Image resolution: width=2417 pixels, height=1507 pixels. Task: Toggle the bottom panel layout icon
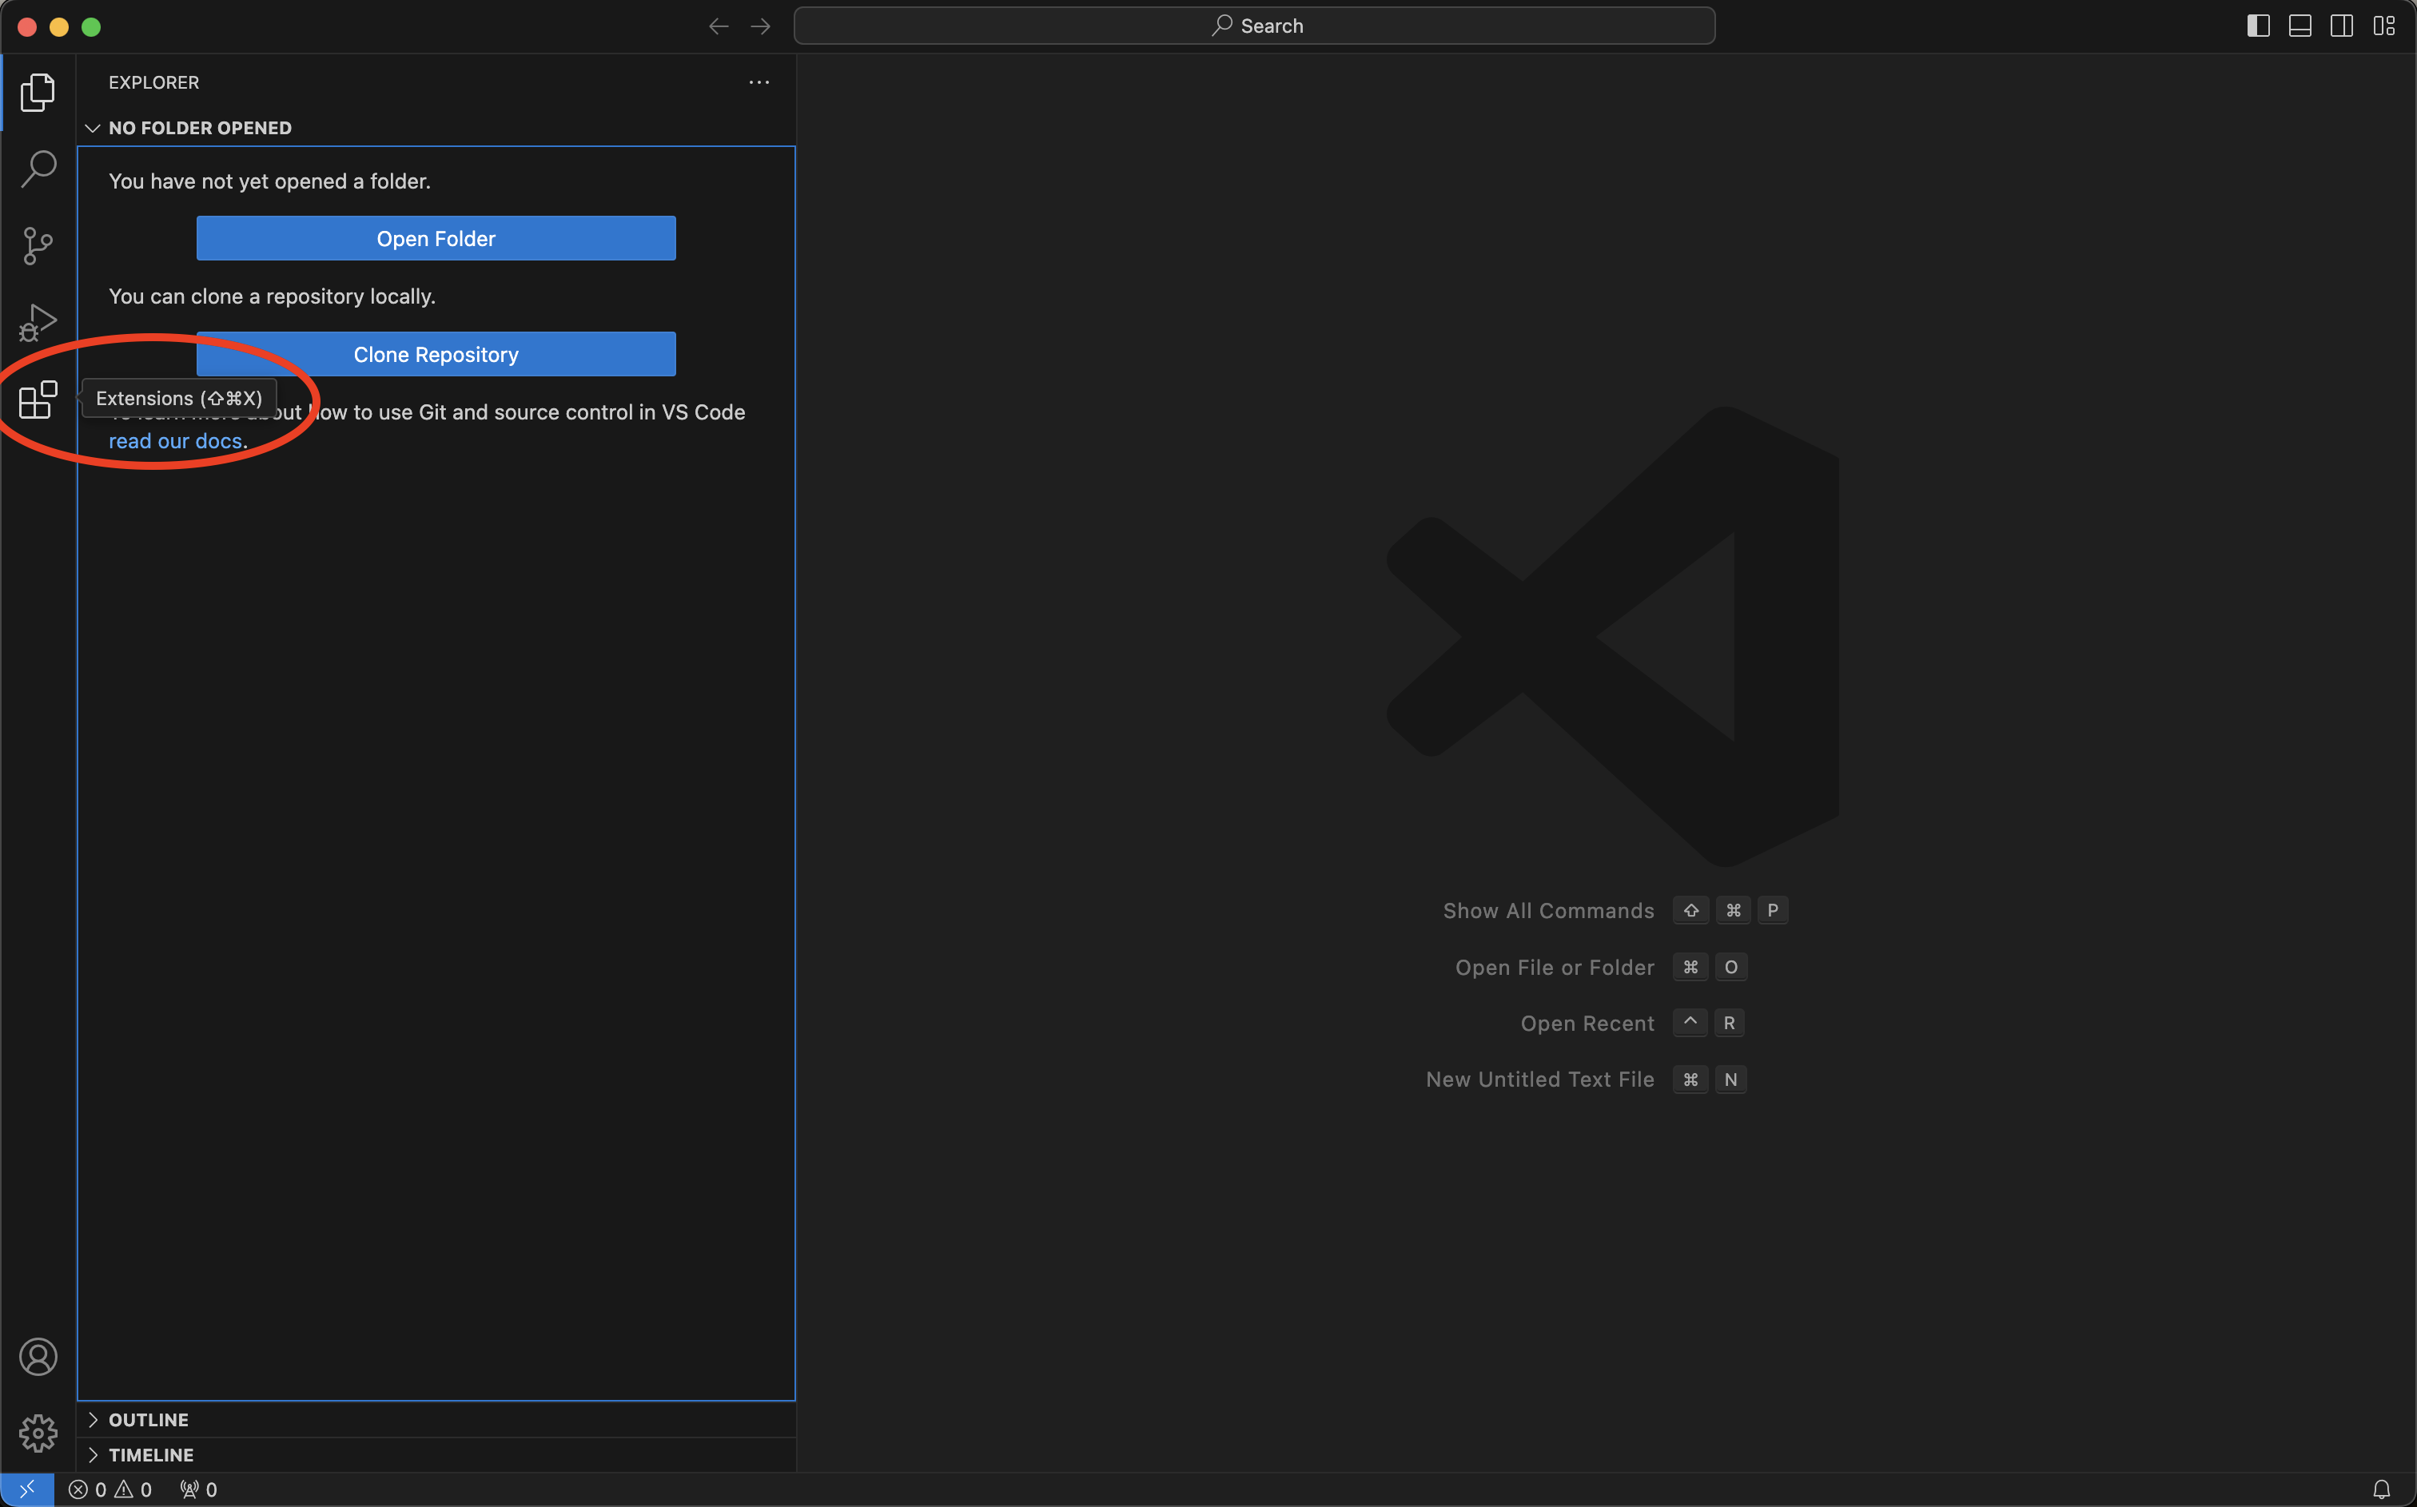point(2300,26)
